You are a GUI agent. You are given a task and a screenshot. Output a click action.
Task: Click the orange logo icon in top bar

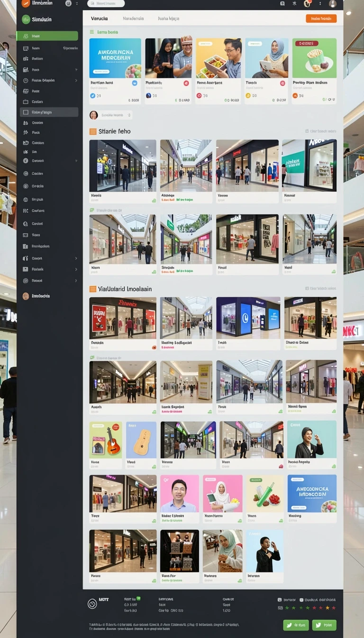26,3
